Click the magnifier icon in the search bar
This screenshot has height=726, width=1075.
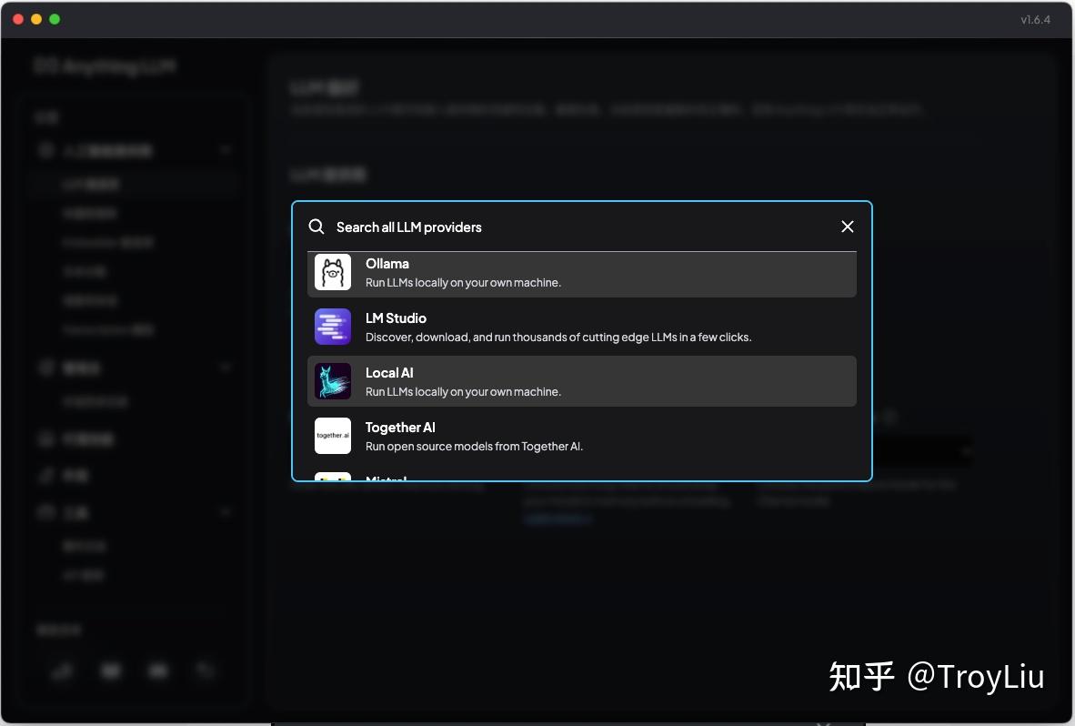point(316,227)
